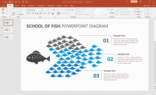156x95 pixels.
Task: Open the font size 12 dropdown
Action: click(x=46, y=10)
